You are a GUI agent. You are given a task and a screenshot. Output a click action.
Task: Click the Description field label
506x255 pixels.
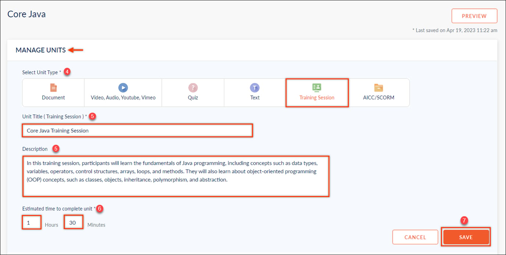coord(35,149)
